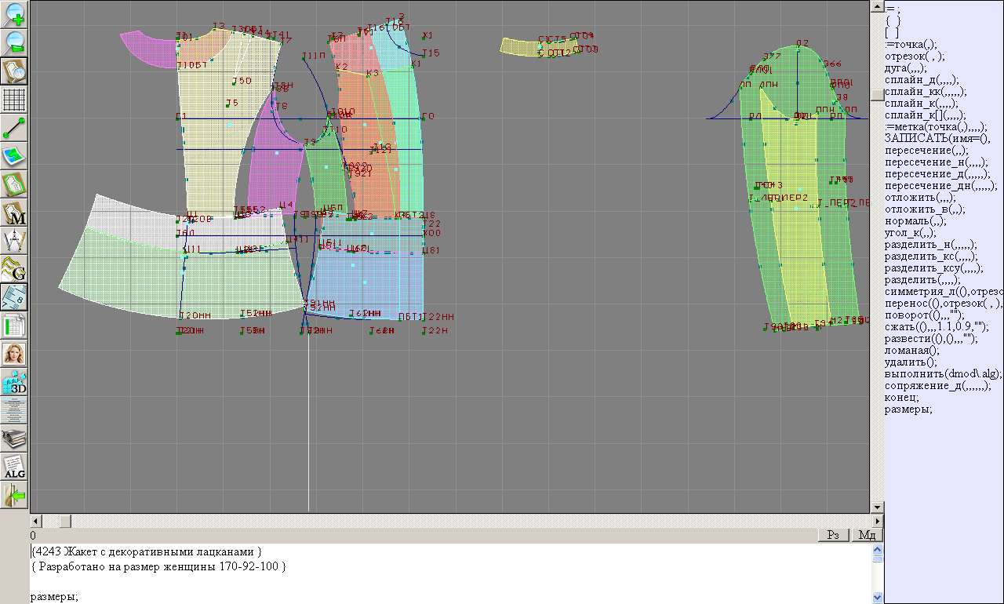Click the Рз button
The height and width of the screenshot is (604, 1004).
point(833,535)
